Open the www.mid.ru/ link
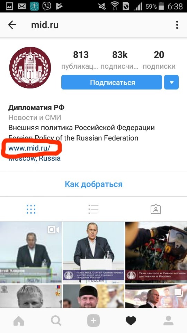Image resolution: width=187 pixels, height=333 pixels. (29, 148)
